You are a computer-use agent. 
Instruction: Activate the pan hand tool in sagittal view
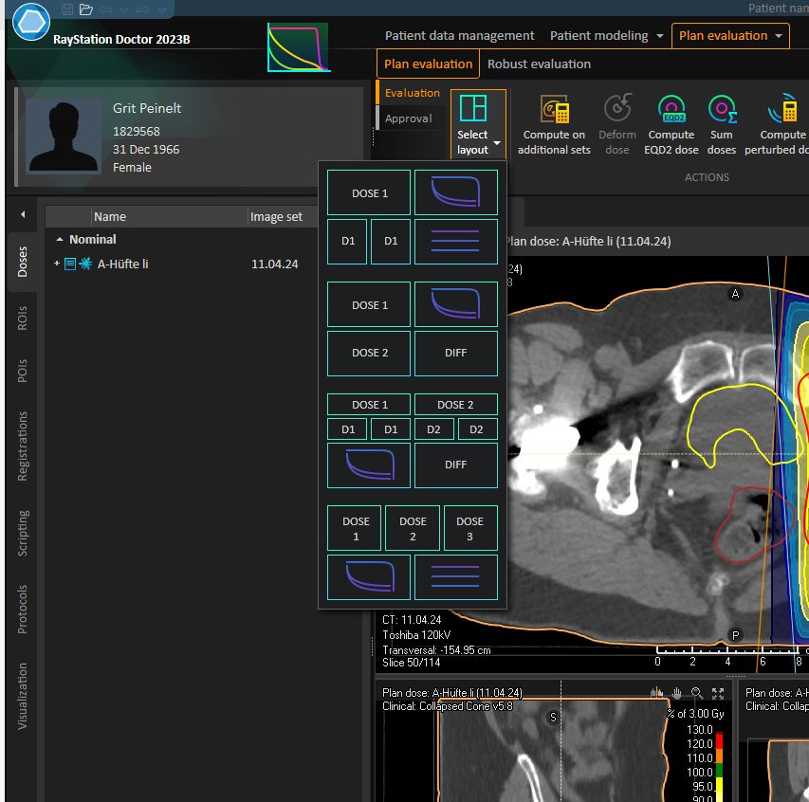[x=677, y=693]
